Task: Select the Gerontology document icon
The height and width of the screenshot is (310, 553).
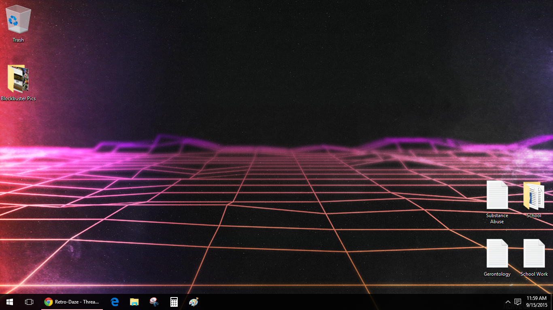Action: (x=497, y=253)
